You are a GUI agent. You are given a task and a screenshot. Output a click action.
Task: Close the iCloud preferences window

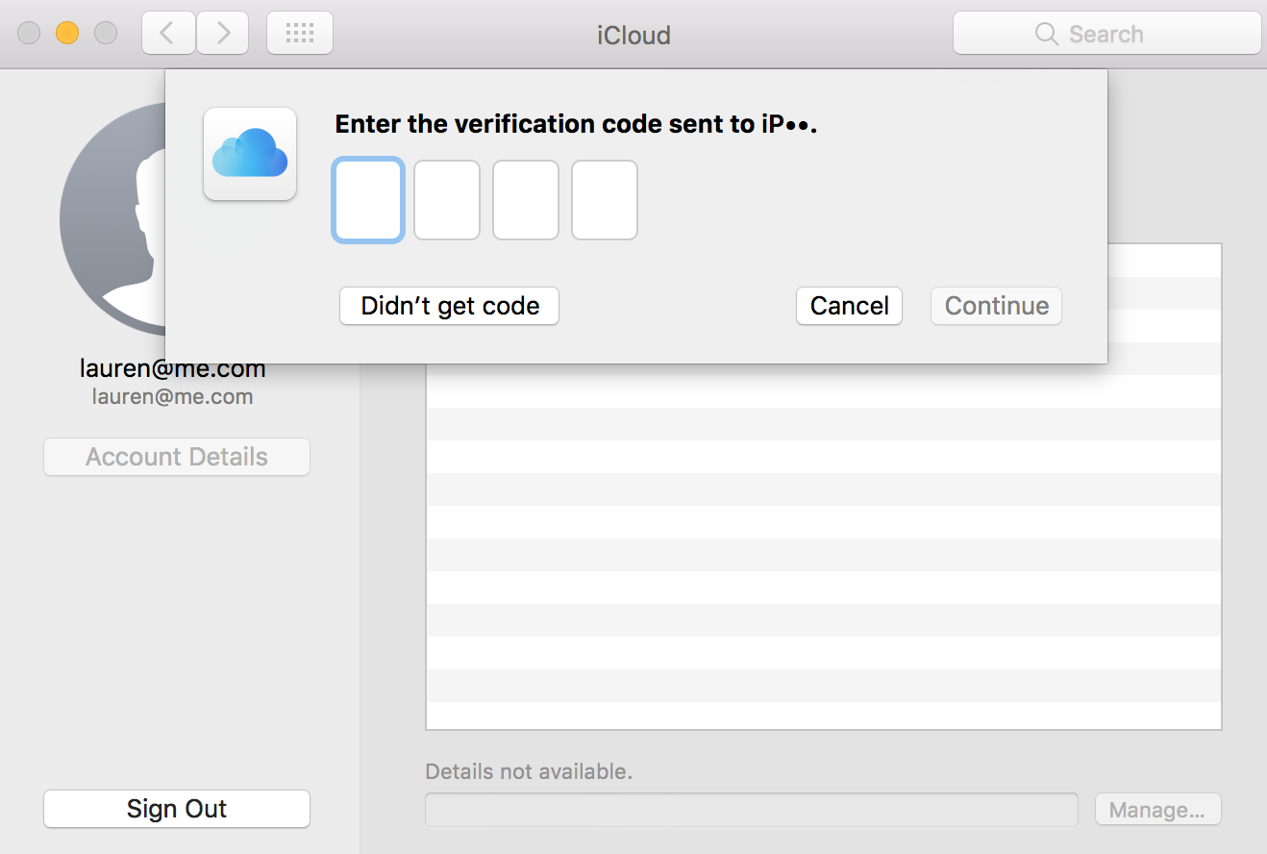point(30,34)
